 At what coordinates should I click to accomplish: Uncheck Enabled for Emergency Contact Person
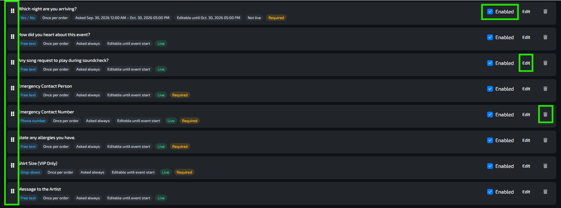pyautogui.click(x=490, y=89)
